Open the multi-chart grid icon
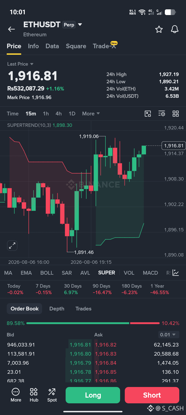The width and height of the screenshot is (186, 415). (176, 114)
